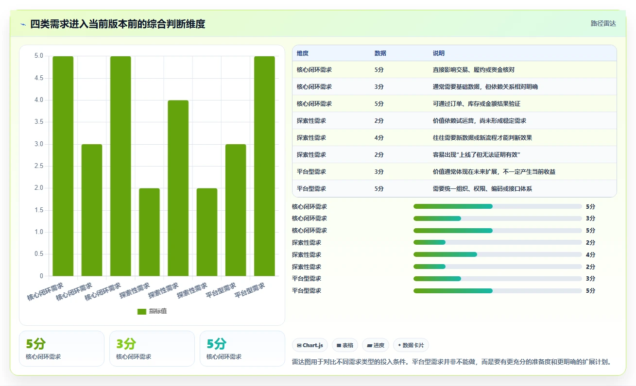Screen dimensions: 636x386
Task: Click the diamond icon in the 数据卡片 tag
Action: 399,346
